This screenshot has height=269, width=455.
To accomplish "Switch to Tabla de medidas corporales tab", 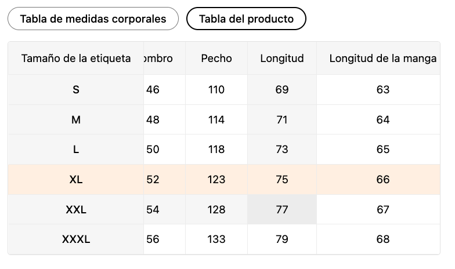I will [x=93, y=19].
